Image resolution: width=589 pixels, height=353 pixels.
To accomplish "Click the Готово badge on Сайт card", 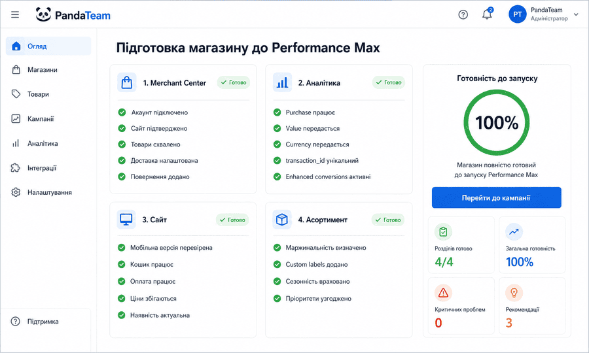I will [x=232, y=220].
